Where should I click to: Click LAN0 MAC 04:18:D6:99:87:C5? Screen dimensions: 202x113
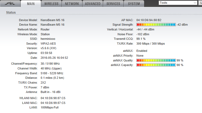pos(53,103)
